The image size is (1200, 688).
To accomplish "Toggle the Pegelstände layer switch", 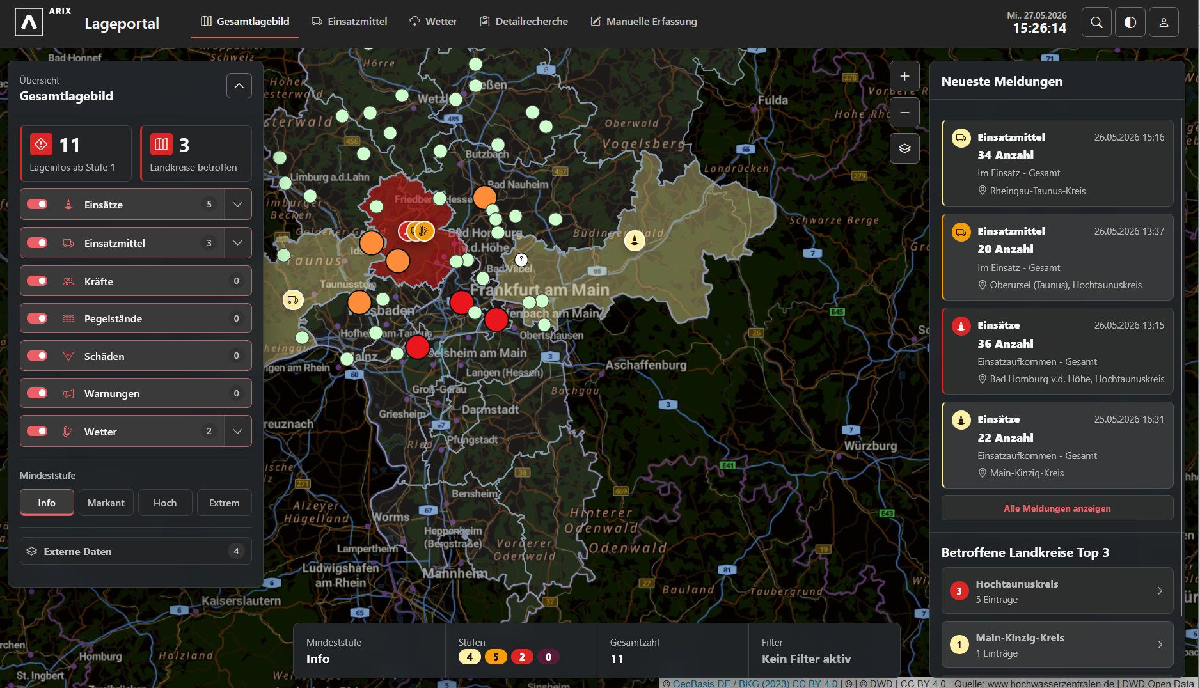I will pyautogui.click(x=37, y=318).
